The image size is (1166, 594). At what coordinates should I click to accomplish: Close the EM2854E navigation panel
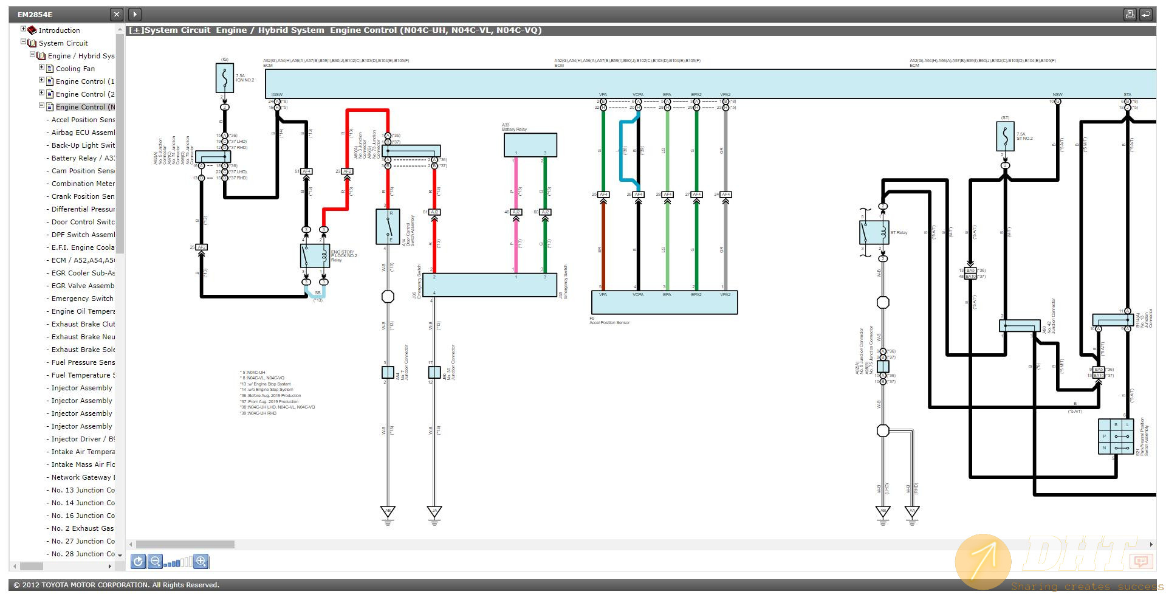[117, 14]
